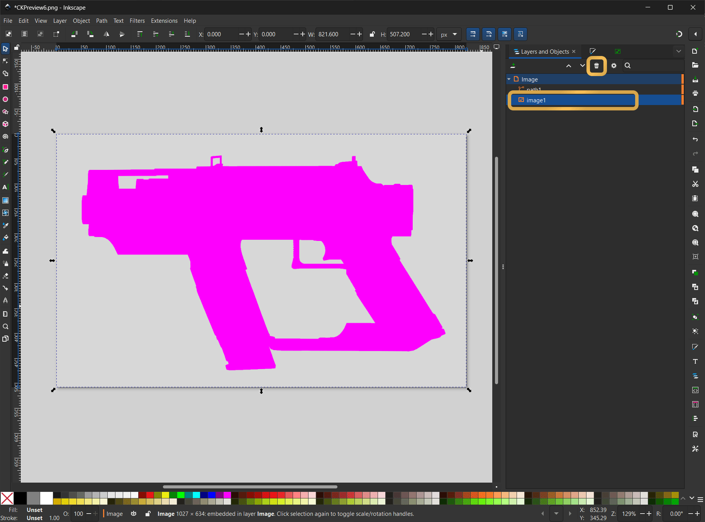
Task: Select the Eraser tool
Action: tap(5, 276)
